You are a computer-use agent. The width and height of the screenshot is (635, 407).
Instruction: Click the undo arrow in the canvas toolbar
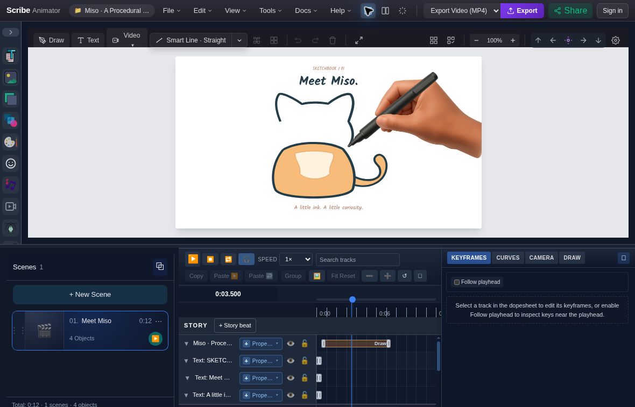pos(298,40)
